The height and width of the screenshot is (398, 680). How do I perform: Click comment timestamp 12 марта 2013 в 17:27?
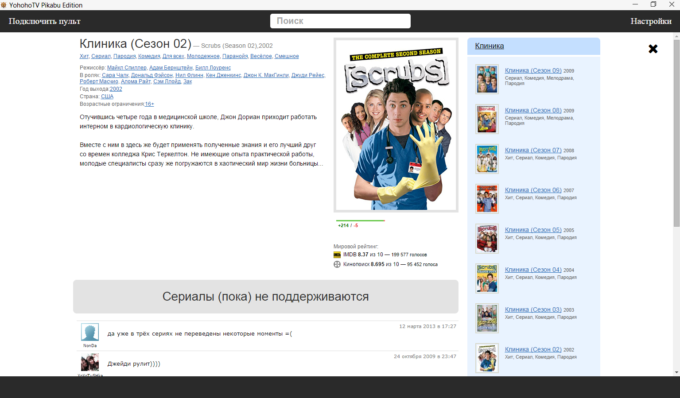427,326
